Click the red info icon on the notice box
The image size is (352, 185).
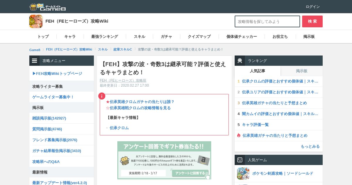(102, 96)
